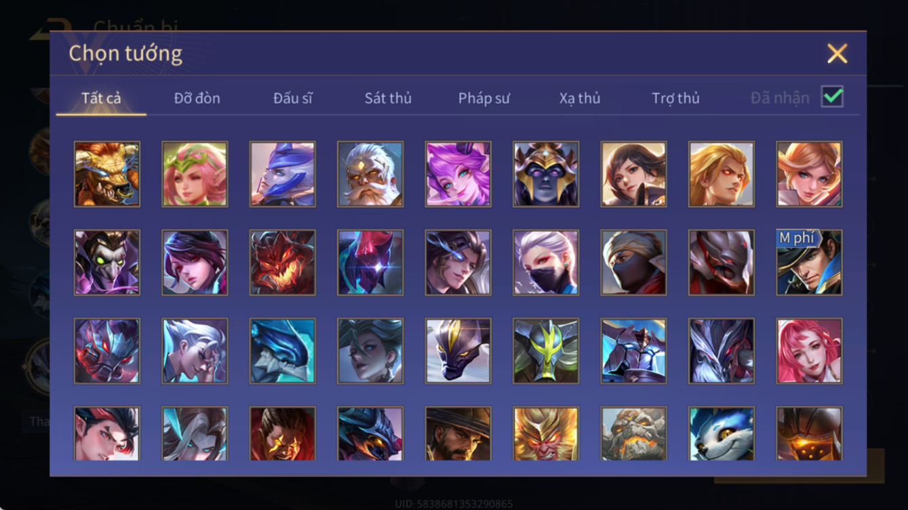Open the Đấu sĩ tab

[293, 98]
